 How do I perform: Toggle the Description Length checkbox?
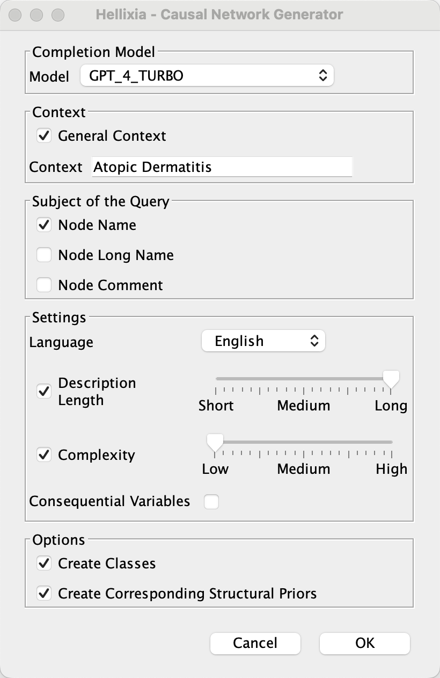[x=44, y=392]
